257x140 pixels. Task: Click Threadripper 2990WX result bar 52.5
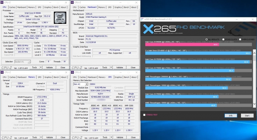(188, 79)
